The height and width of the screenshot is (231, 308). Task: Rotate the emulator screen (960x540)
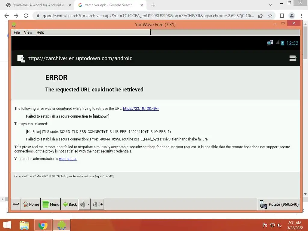click(x=279, y=204)
